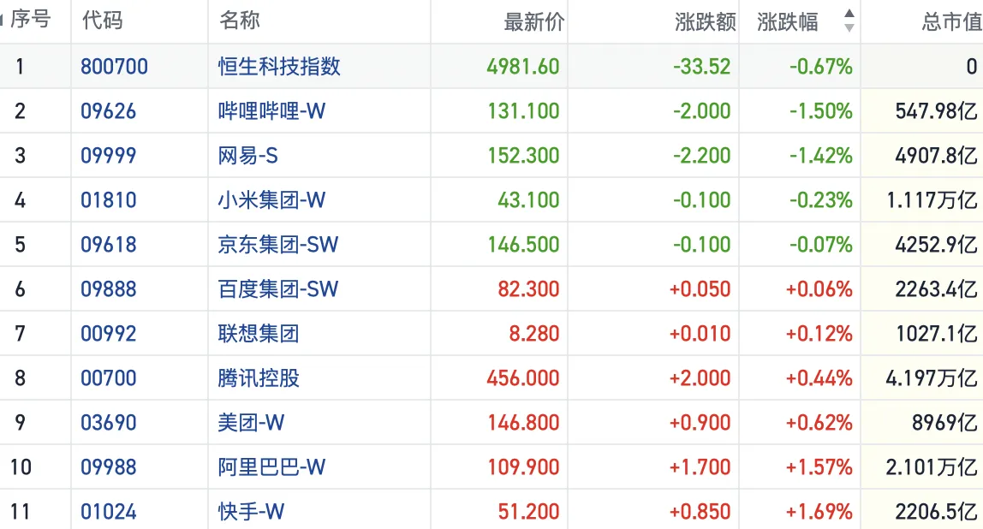The image size is (983, 529).
Task: Open 京东集团-SW stock page
Action: [277, 245]
